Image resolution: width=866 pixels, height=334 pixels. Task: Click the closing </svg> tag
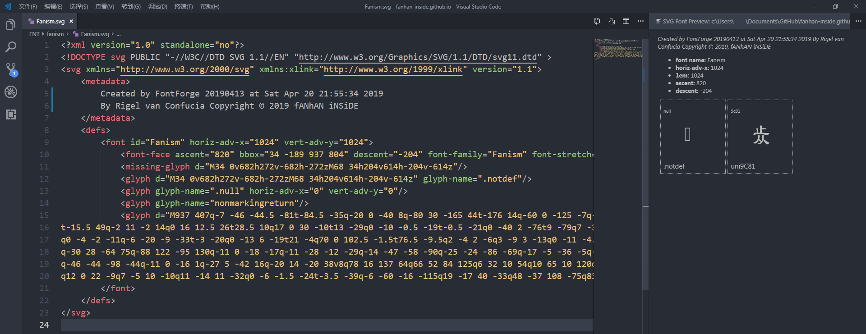76,313
